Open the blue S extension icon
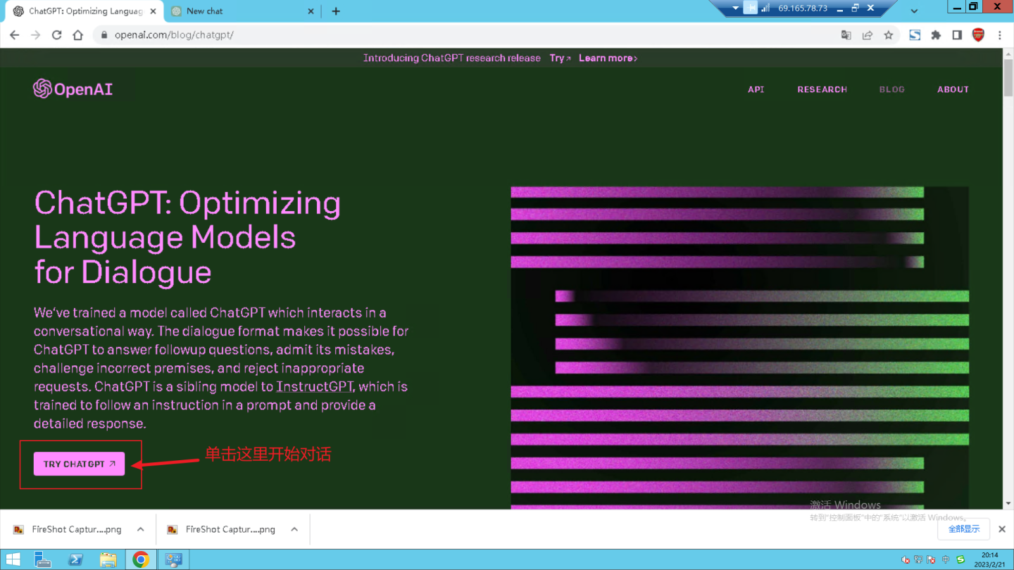The width and height of the screenshot is (1014, 570). tap(915, 35)
